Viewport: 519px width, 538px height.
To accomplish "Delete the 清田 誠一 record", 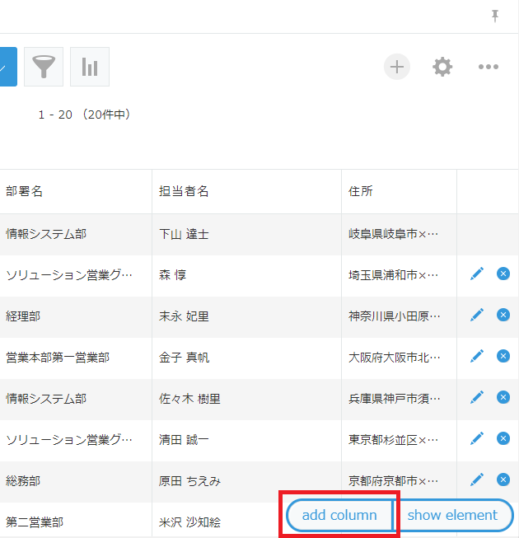I will (x=503, y=438).
